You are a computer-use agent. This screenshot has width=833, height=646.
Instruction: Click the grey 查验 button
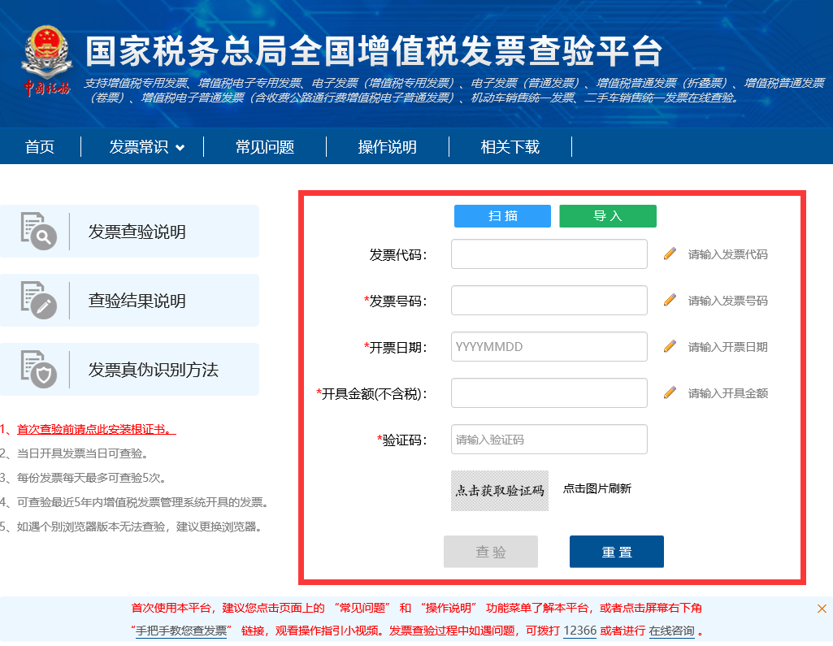[x=491, y=552]
